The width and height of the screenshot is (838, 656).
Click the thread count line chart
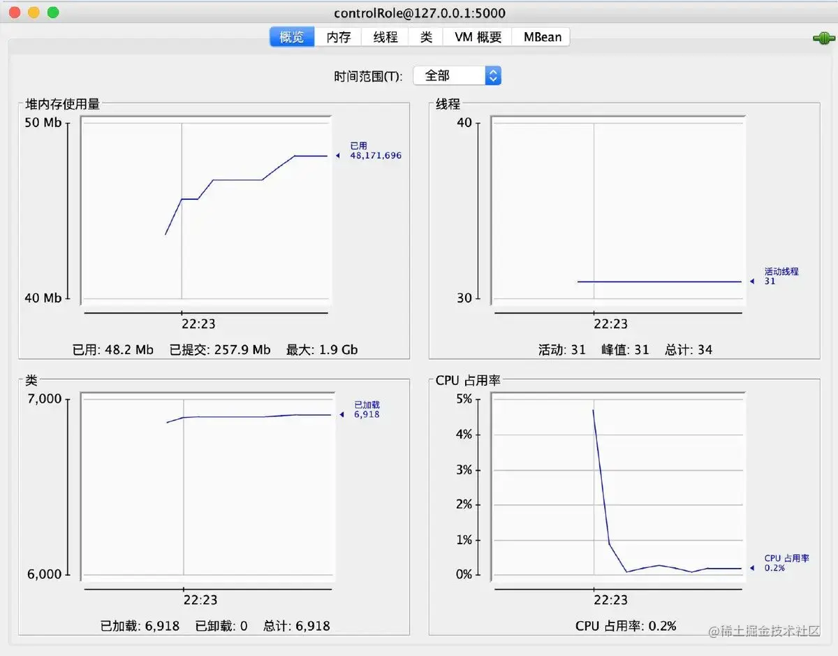click(617, 210)
